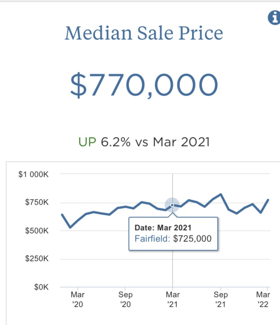
Task: Click the info icon in top-right corner
Action: [274, 18]
